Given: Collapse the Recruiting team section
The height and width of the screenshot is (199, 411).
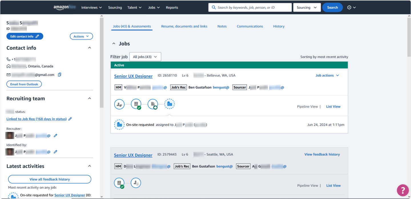Looking at the screenshot, I should (90, 98).
